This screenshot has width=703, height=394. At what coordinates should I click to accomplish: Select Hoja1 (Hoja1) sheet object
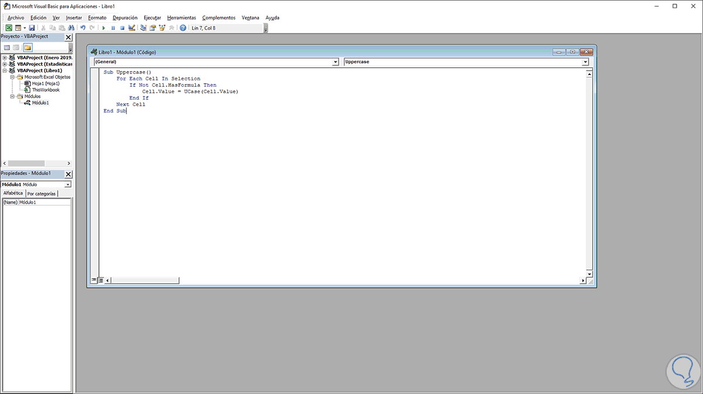pyautogui.click(x=46, y=84)
